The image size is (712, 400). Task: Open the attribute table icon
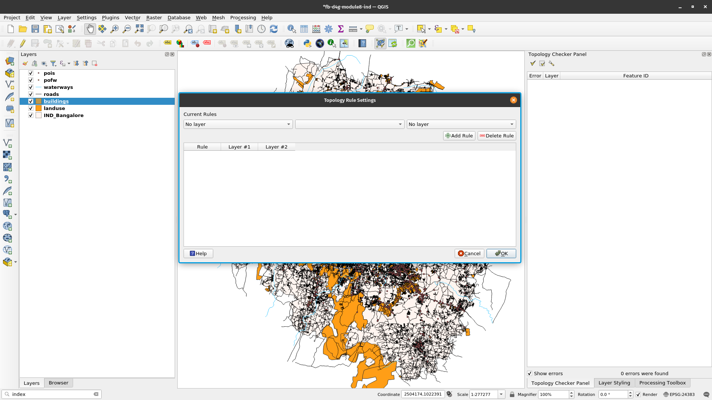point(304,29)
